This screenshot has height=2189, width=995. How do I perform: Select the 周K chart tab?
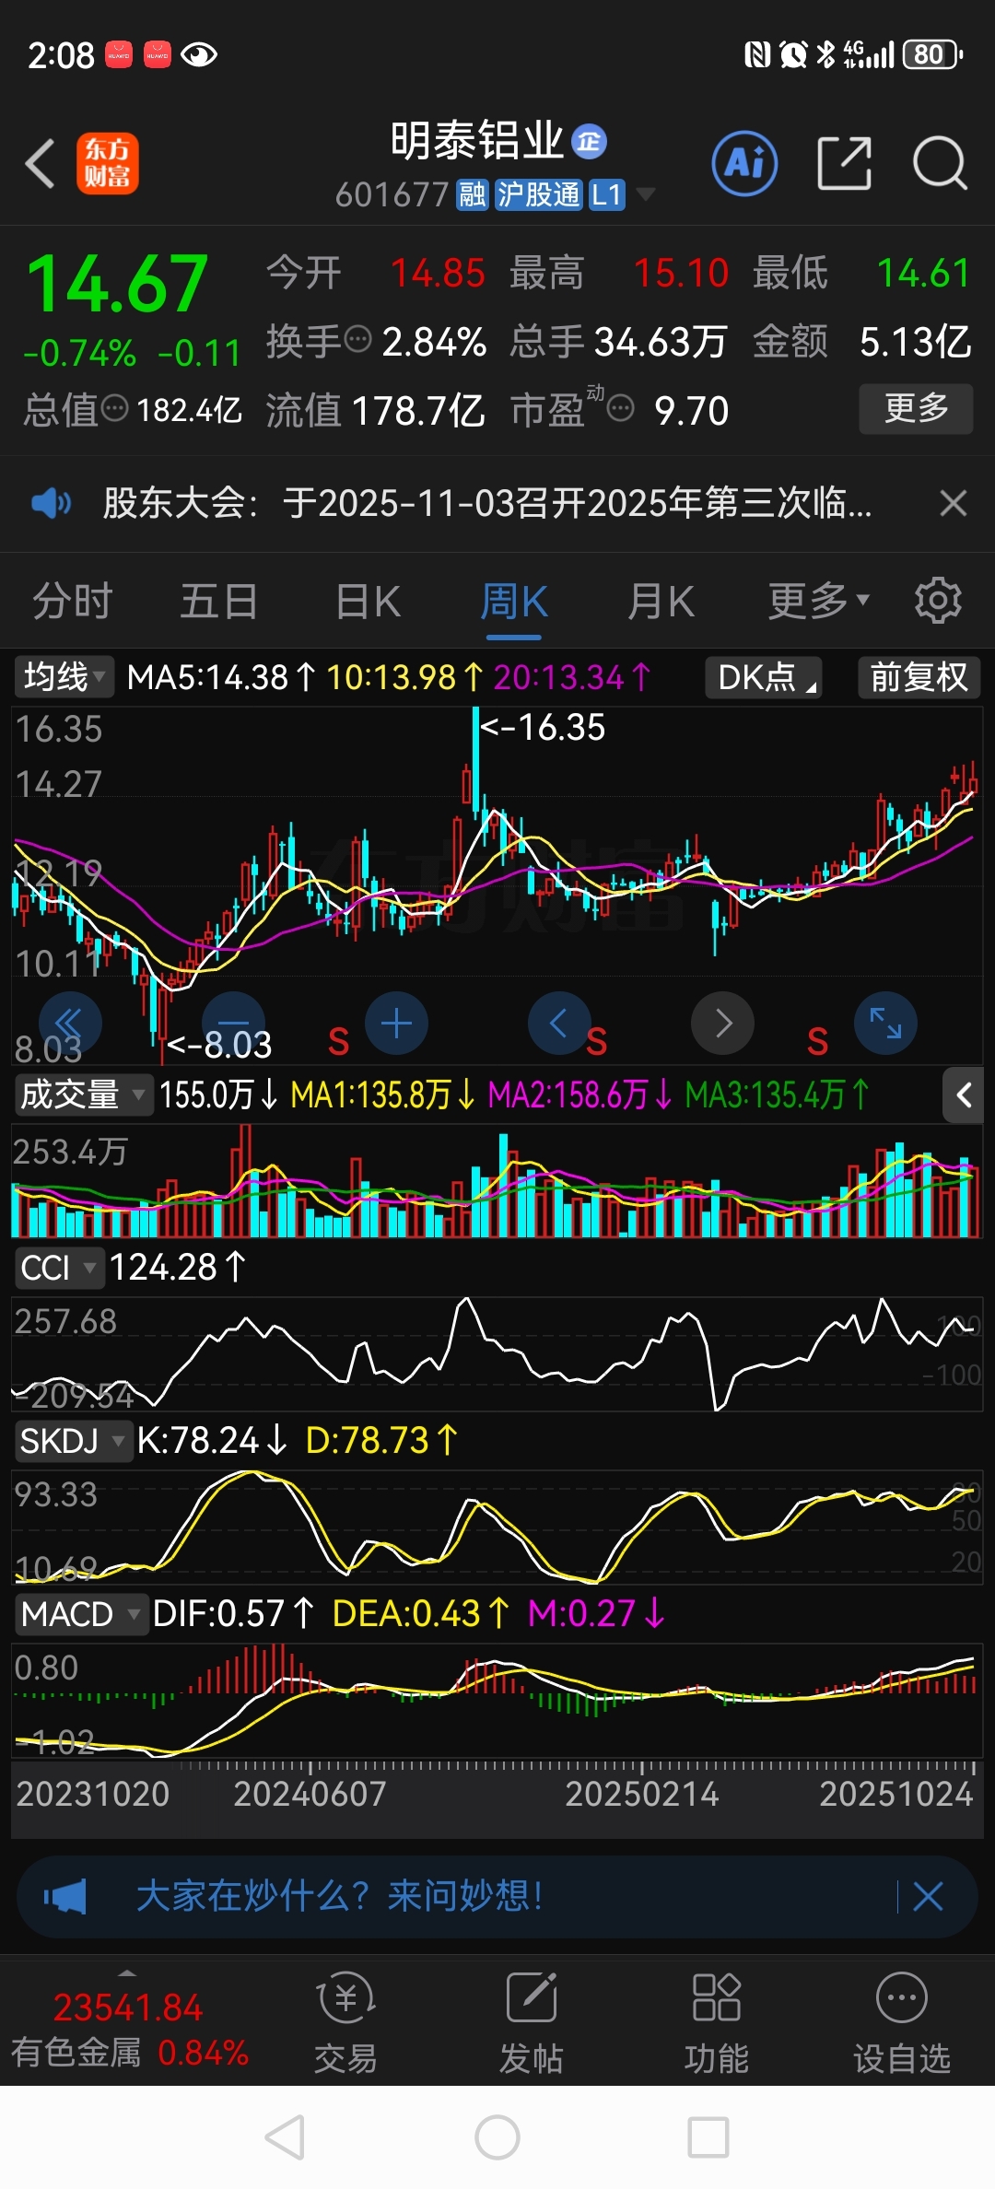[x=514, y=602]
